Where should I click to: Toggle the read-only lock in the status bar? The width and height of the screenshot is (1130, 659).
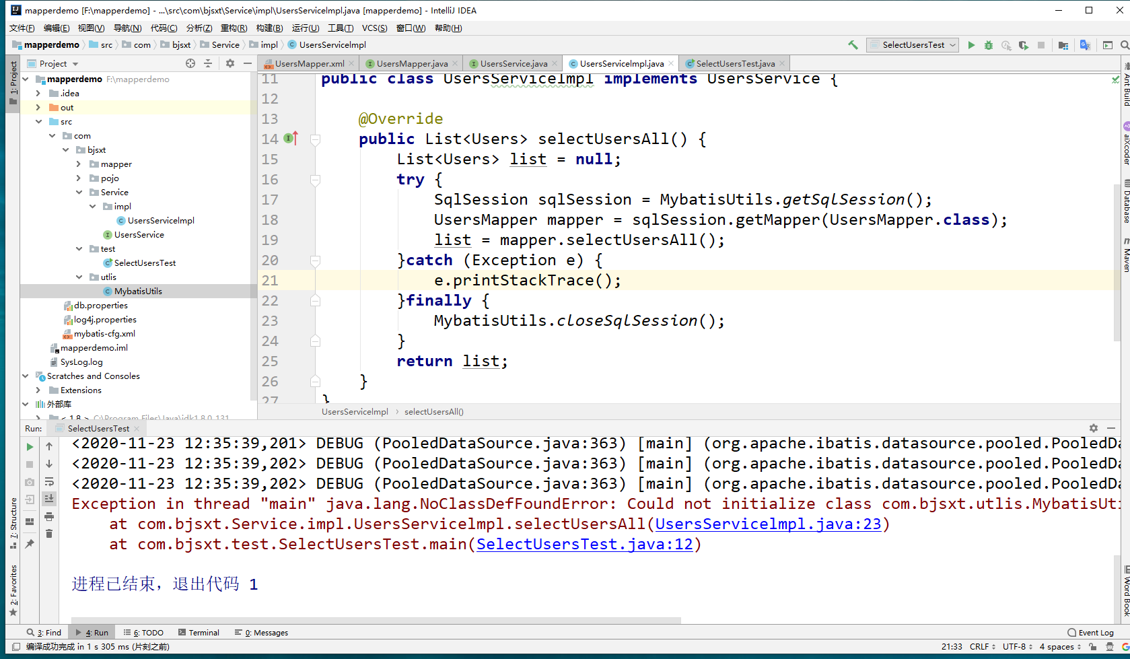[1092, 646]
